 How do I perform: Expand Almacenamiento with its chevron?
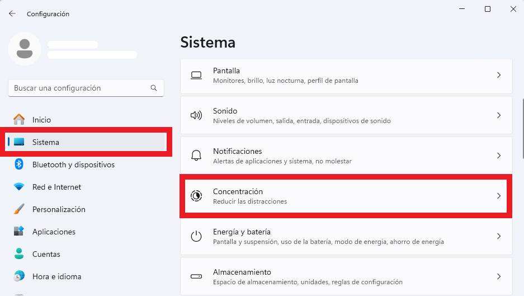499,276
